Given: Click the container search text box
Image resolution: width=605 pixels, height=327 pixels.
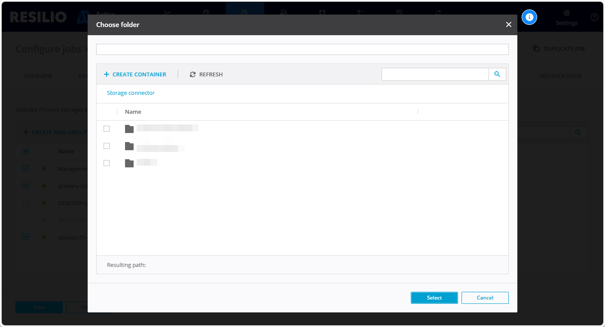Looking at the screenshot, I should tap(435, 74).
